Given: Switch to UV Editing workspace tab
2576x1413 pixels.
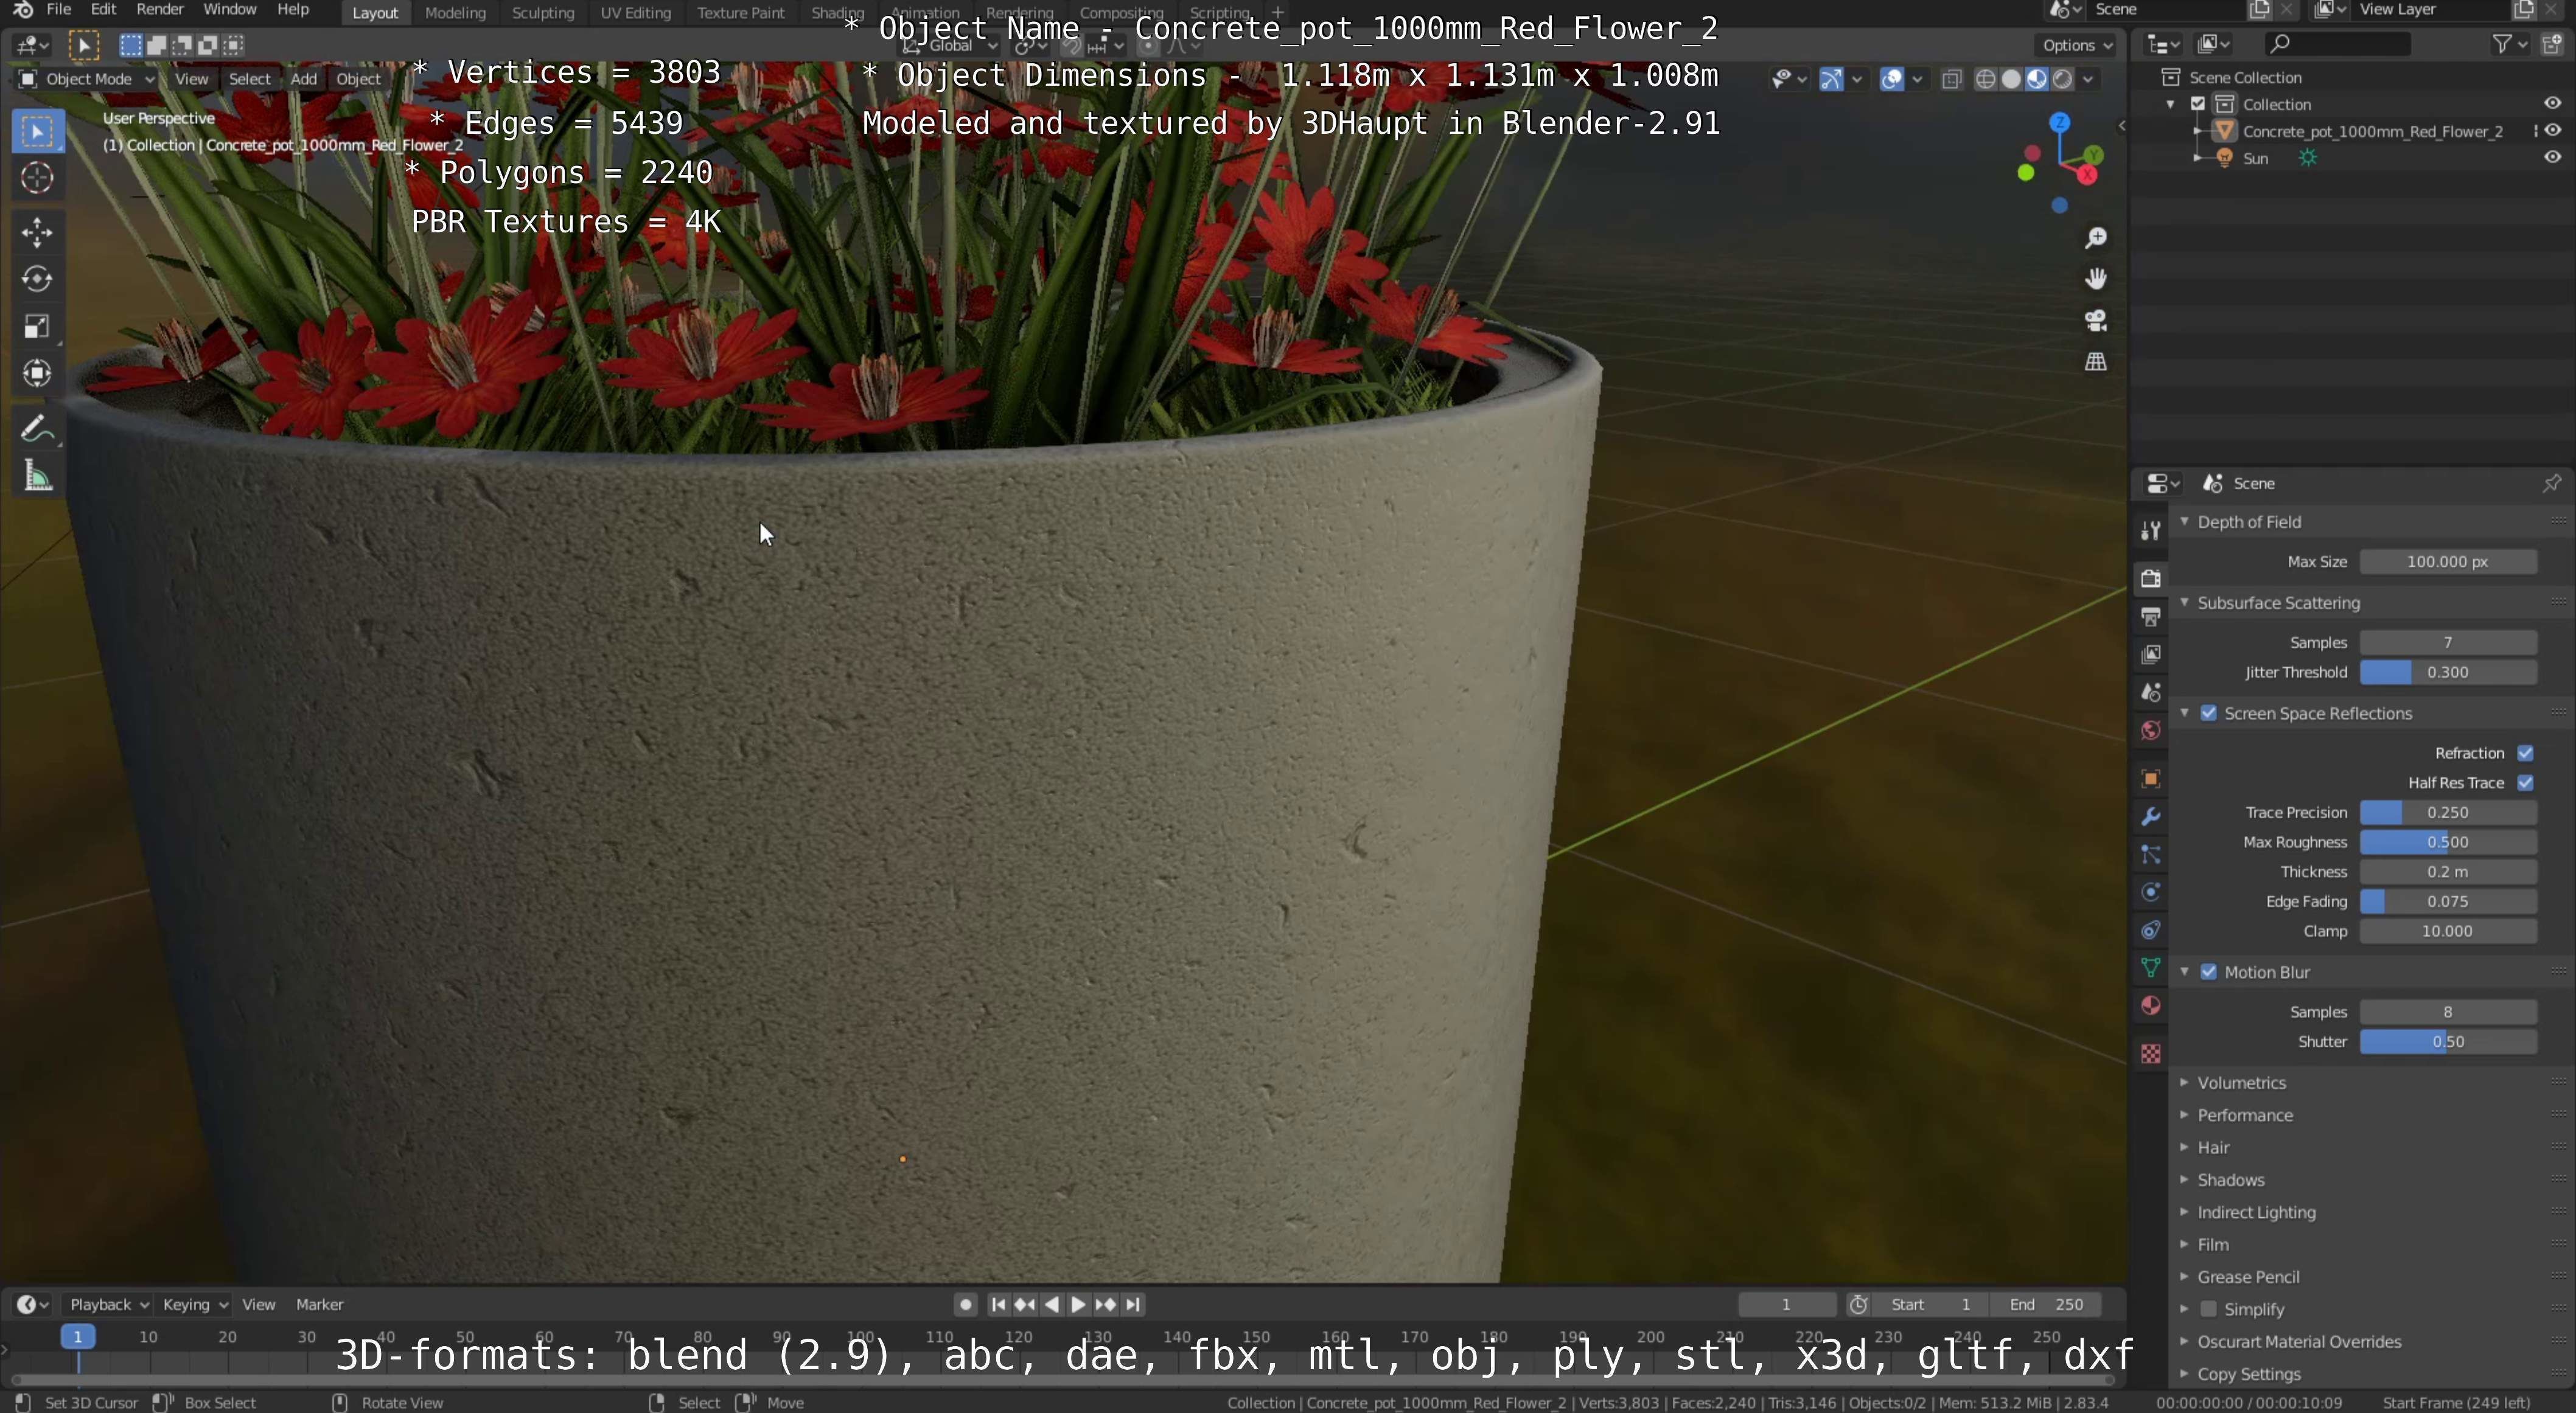Looking at the screenshot, I should click(635, 12).
